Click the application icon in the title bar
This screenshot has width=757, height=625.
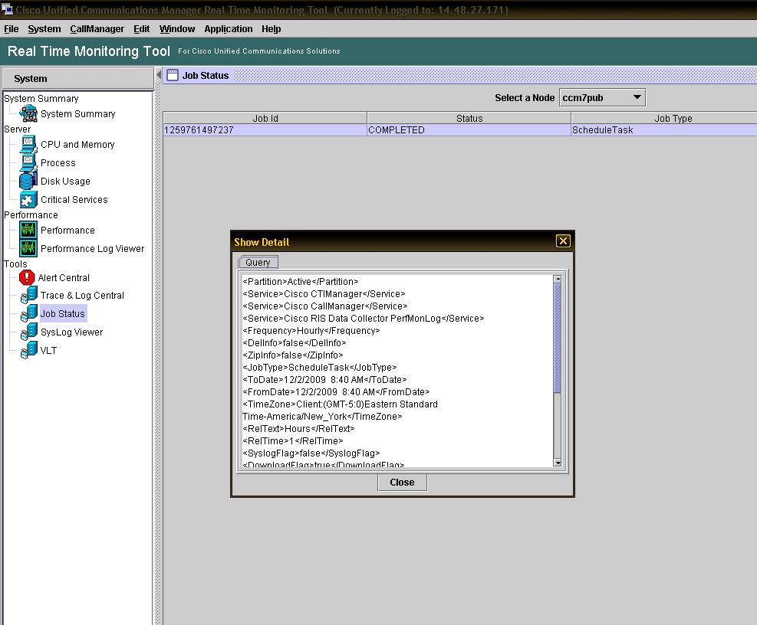(7, 9)
